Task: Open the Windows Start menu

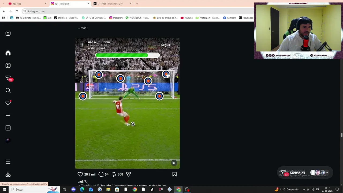Action: click(3, 190)
